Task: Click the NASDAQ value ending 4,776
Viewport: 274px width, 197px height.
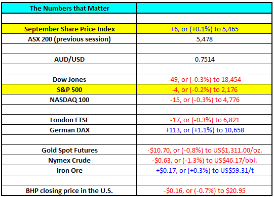Action: click(x=205, y=100)
